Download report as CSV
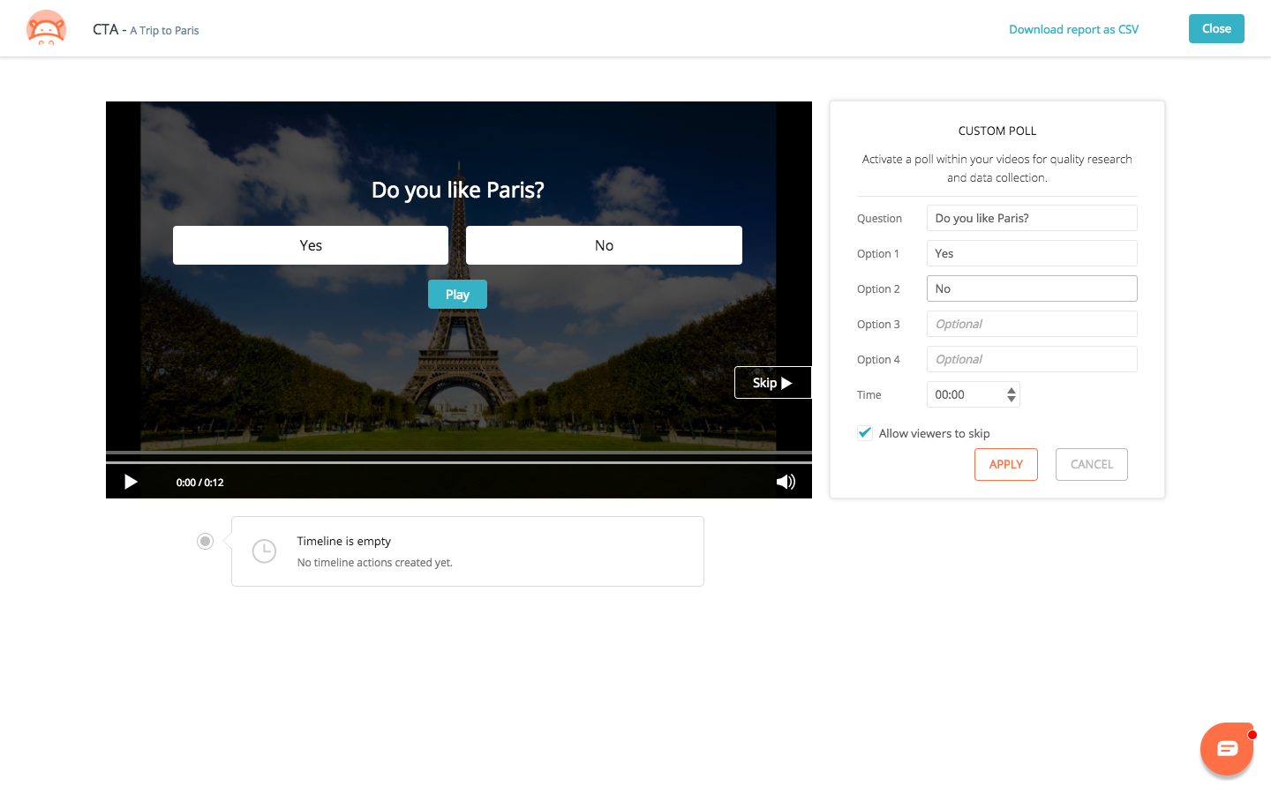This screenshot has width=1271, height=794. (1073, 29)
